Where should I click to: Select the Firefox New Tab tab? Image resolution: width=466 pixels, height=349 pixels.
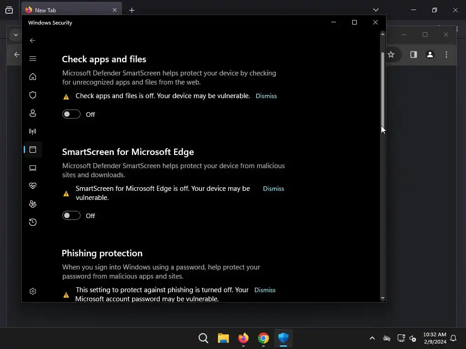[71, 10]
